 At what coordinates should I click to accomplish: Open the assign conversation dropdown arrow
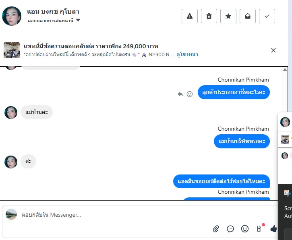coord(78,20)
